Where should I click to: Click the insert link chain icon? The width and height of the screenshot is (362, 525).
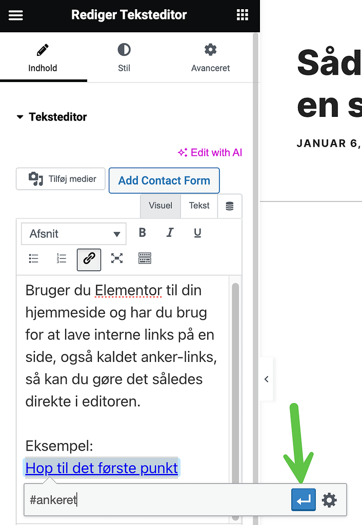pos(89,259)
